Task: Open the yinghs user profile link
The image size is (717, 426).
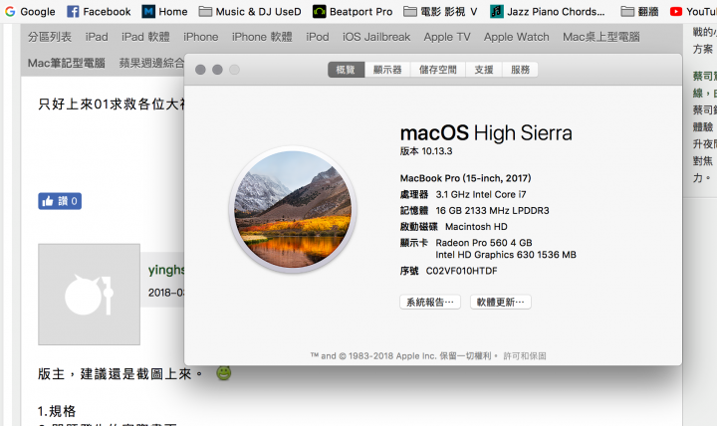Action: coord(166,270)
